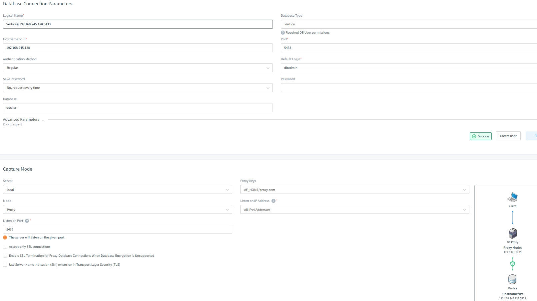Click the orange info icon under port field
The image size is (537, 301).
pyautogui.click(x=5, y=237)
